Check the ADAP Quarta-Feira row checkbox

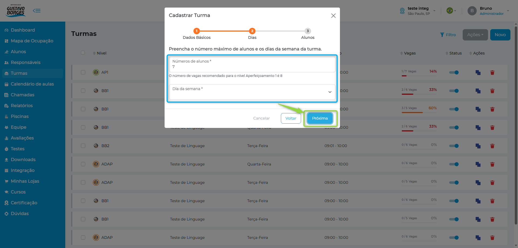tap(83, 164)
